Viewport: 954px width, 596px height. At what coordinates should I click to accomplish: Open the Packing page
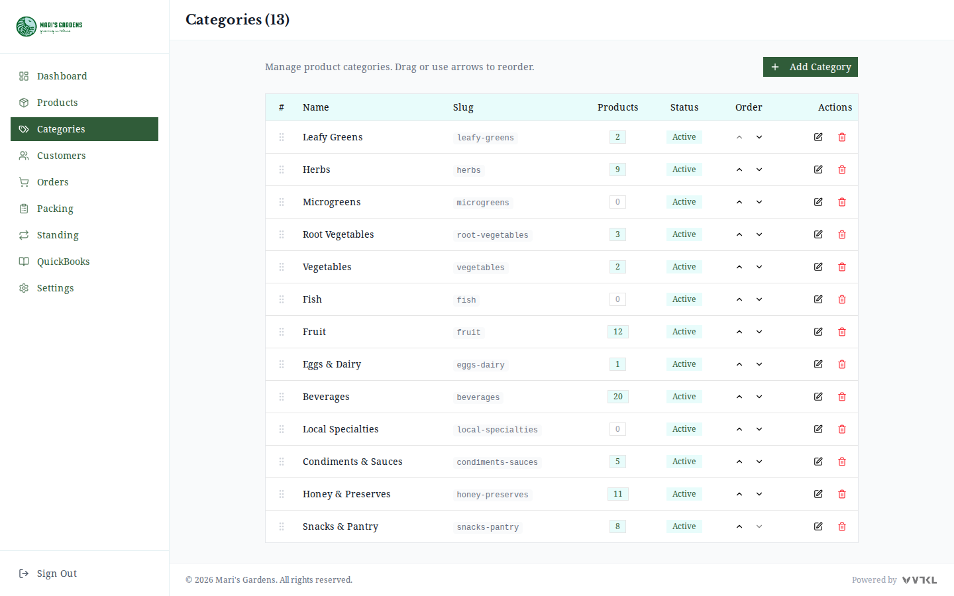(84, 209)
